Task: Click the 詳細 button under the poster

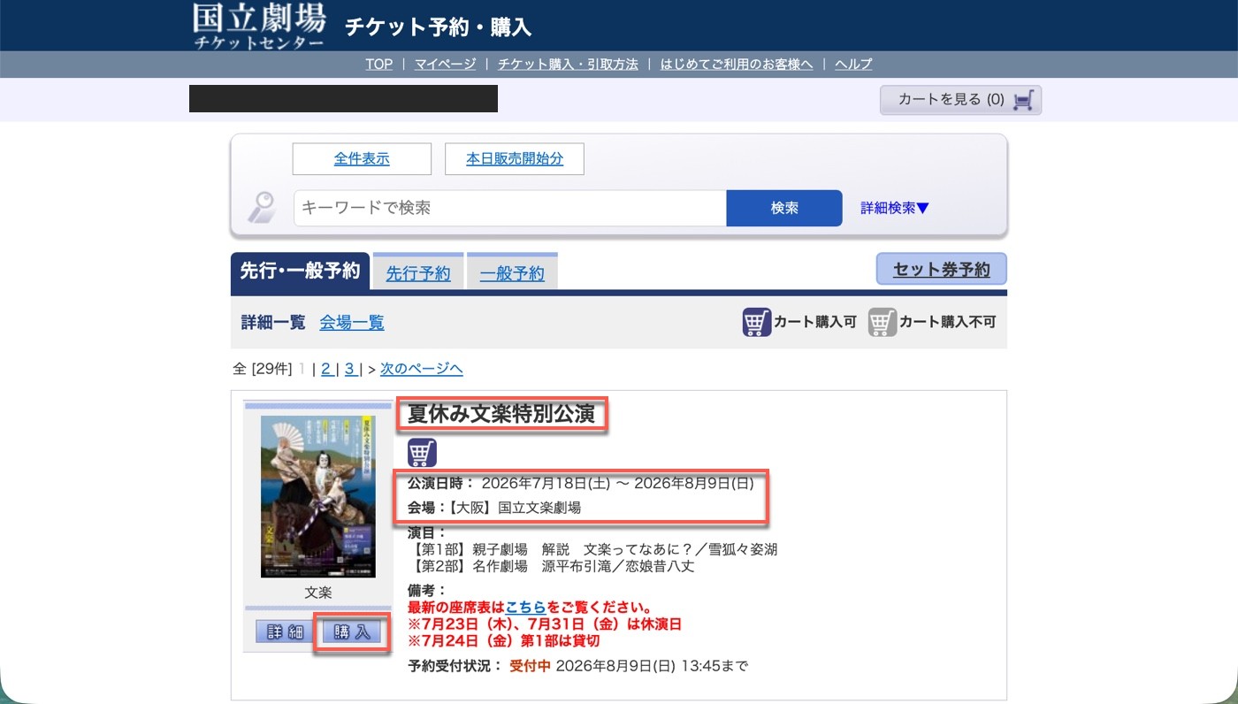Action: pos(286,632)
